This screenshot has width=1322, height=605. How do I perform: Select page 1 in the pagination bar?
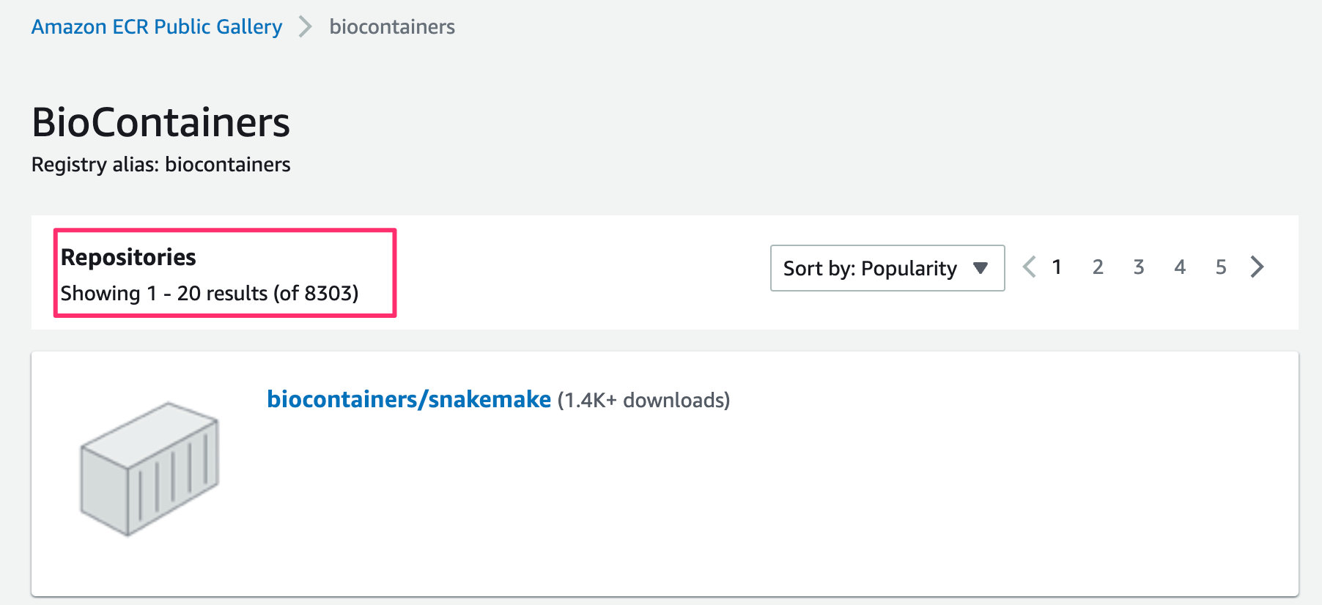click(1057, 267)
